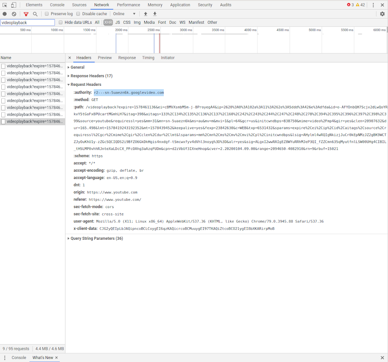The width and height of the screenshot is (388, 362).
Task: Expand Response Headers (17) section
Action: (x=90, y=76)
